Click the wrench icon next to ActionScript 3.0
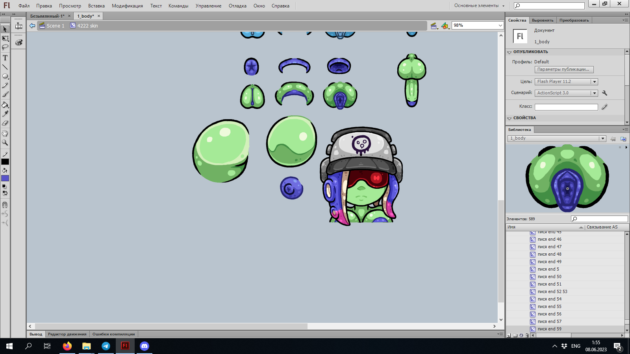Viewport: 630px width, 354px height. tap(604, 93)
